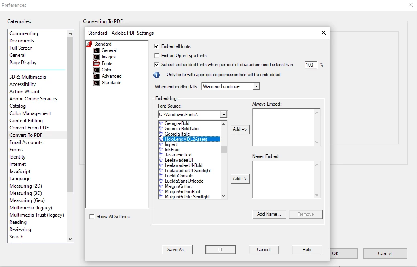Click the TrueType icon beside Impact
This screenshot has height=267, width=417.
161,144
